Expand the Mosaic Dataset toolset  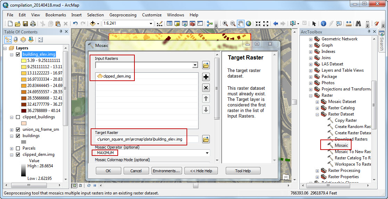(317, 102)
